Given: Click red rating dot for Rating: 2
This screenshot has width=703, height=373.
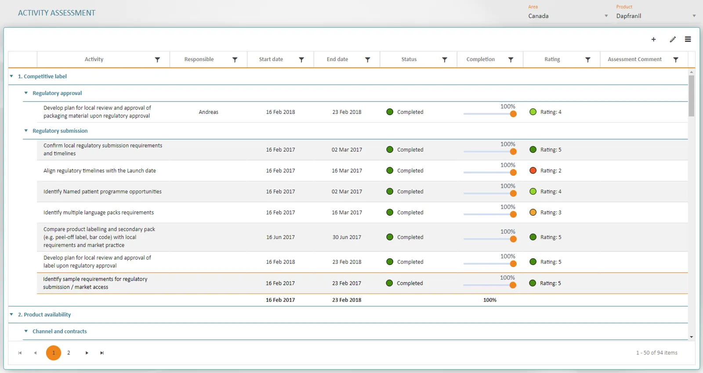Looking at the screenshot, I should tap(533, 170).
